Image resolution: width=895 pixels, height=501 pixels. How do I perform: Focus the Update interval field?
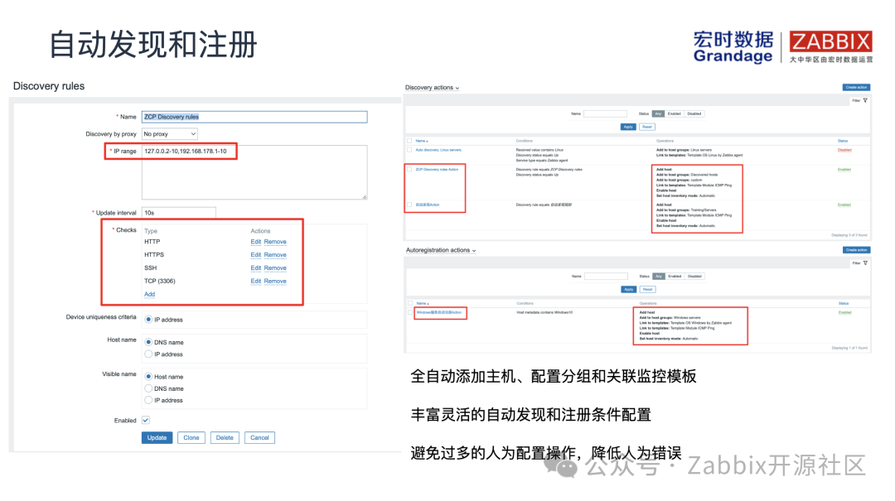click(179, 213)
